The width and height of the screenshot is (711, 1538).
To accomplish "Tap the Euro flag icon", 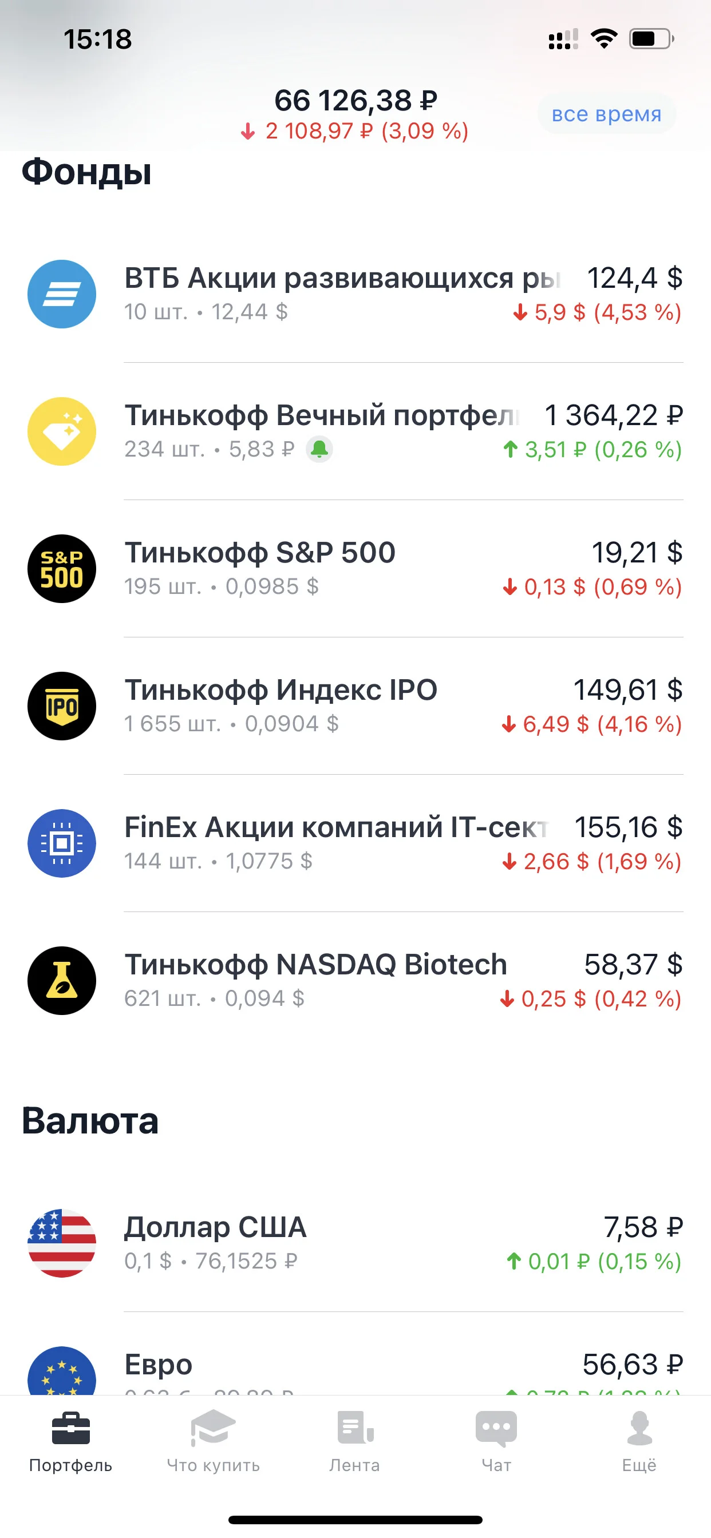I will click(62, 1371).
